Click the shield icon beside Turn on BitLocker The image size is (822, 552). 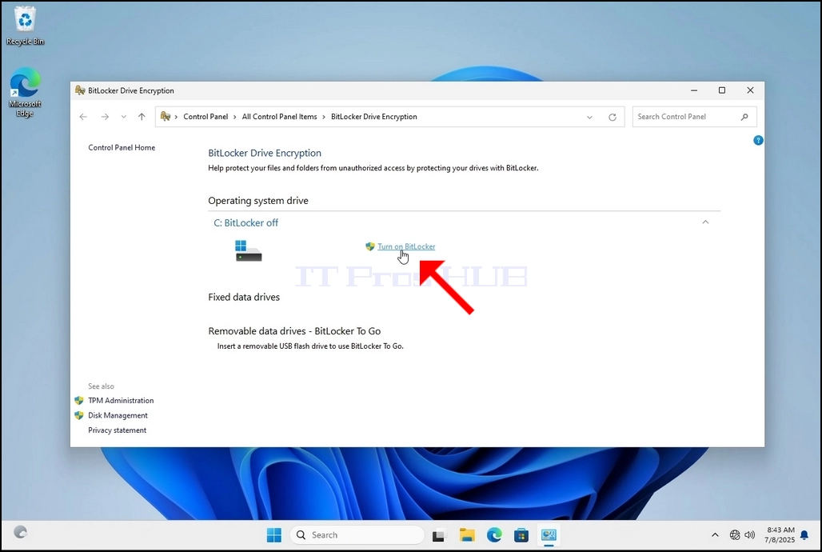[x=370, y=246]
